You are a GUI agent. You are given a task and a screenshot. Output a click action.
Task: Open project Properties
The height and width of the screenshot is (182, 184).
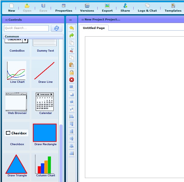pyautogui.click(x=64, y=8)
